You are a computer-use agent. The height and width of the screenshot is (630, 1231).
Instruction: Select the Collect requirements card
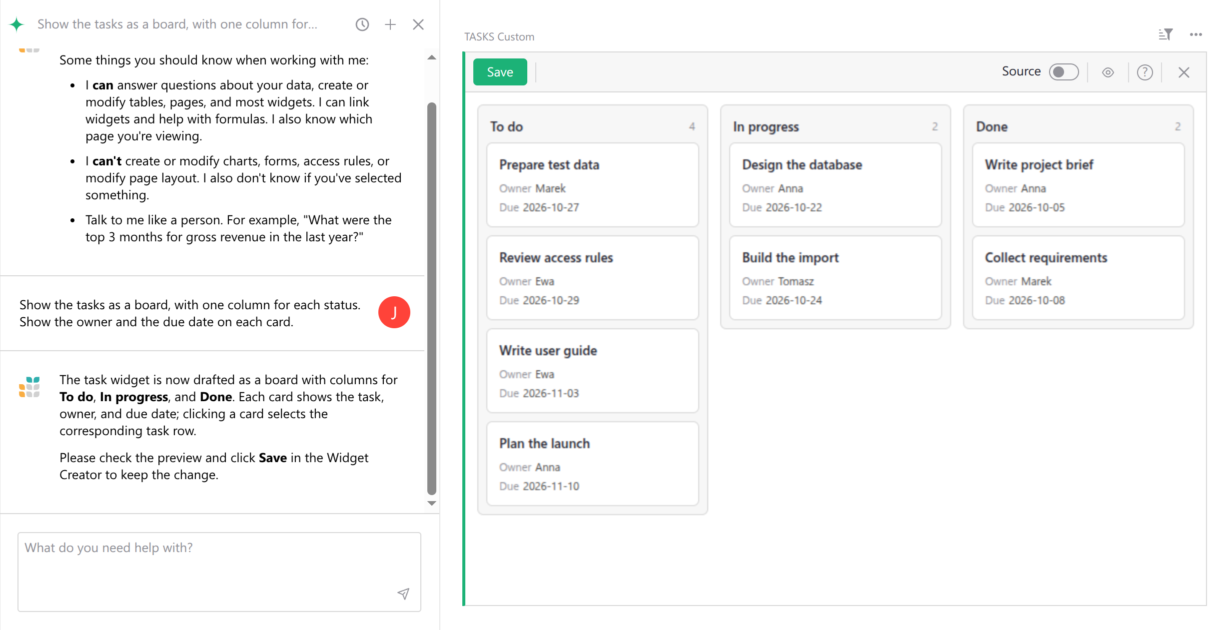tap(1079, 278)
